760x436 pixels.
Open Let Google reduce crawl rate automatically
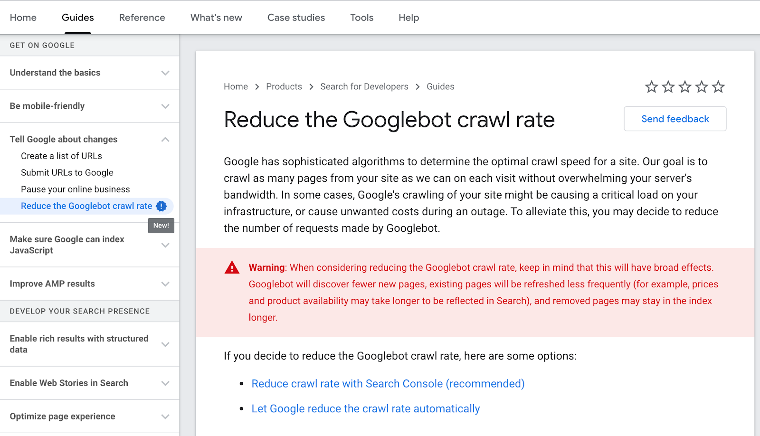click(365, 409)
